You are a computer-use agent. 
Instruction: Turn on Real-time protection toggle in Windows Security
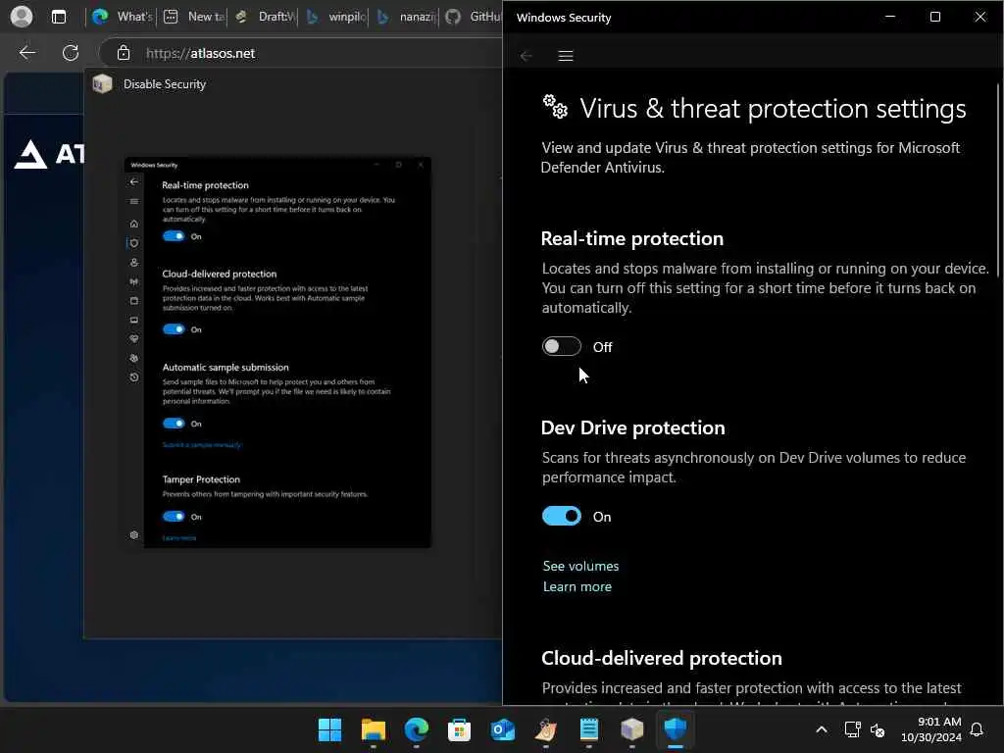562,346
